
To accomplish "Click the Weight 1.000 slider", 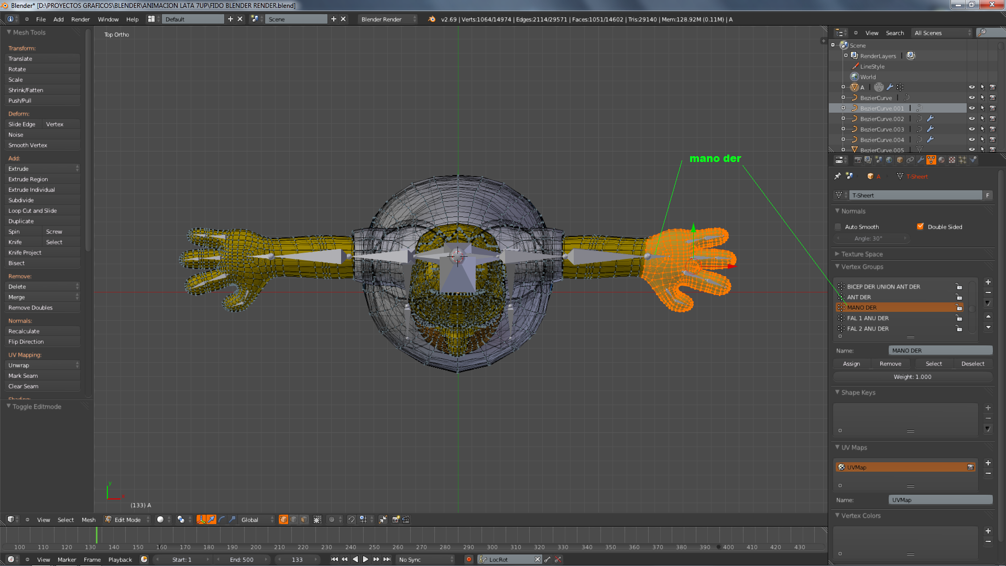I will 912,377.
